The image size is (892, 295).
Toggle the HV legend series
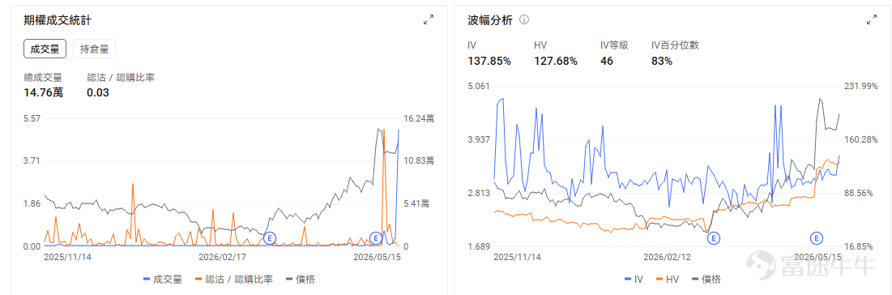click(668, 279)
